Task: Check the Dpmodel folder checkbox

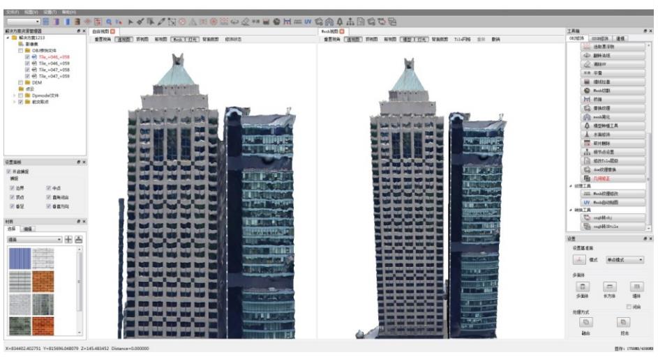Action: pos(20,96)
